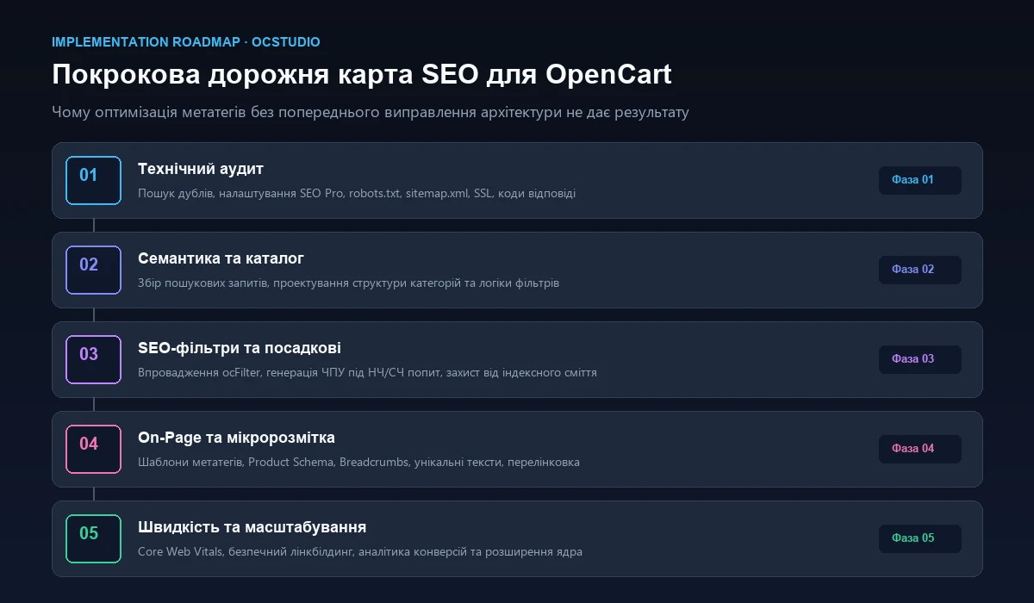1034x603 pixels.
Task: Click the description starting with Core Web Vitals
Action: 360,552
